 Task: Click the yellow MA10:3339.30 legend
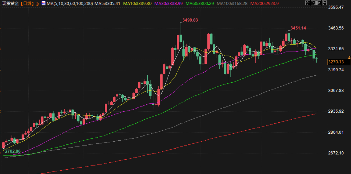point(137,4)
